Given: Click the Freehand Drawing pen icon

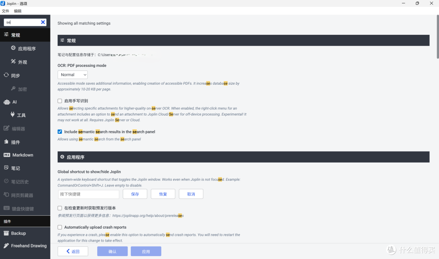Looking at the screenshot, I should tap(6, 246).
